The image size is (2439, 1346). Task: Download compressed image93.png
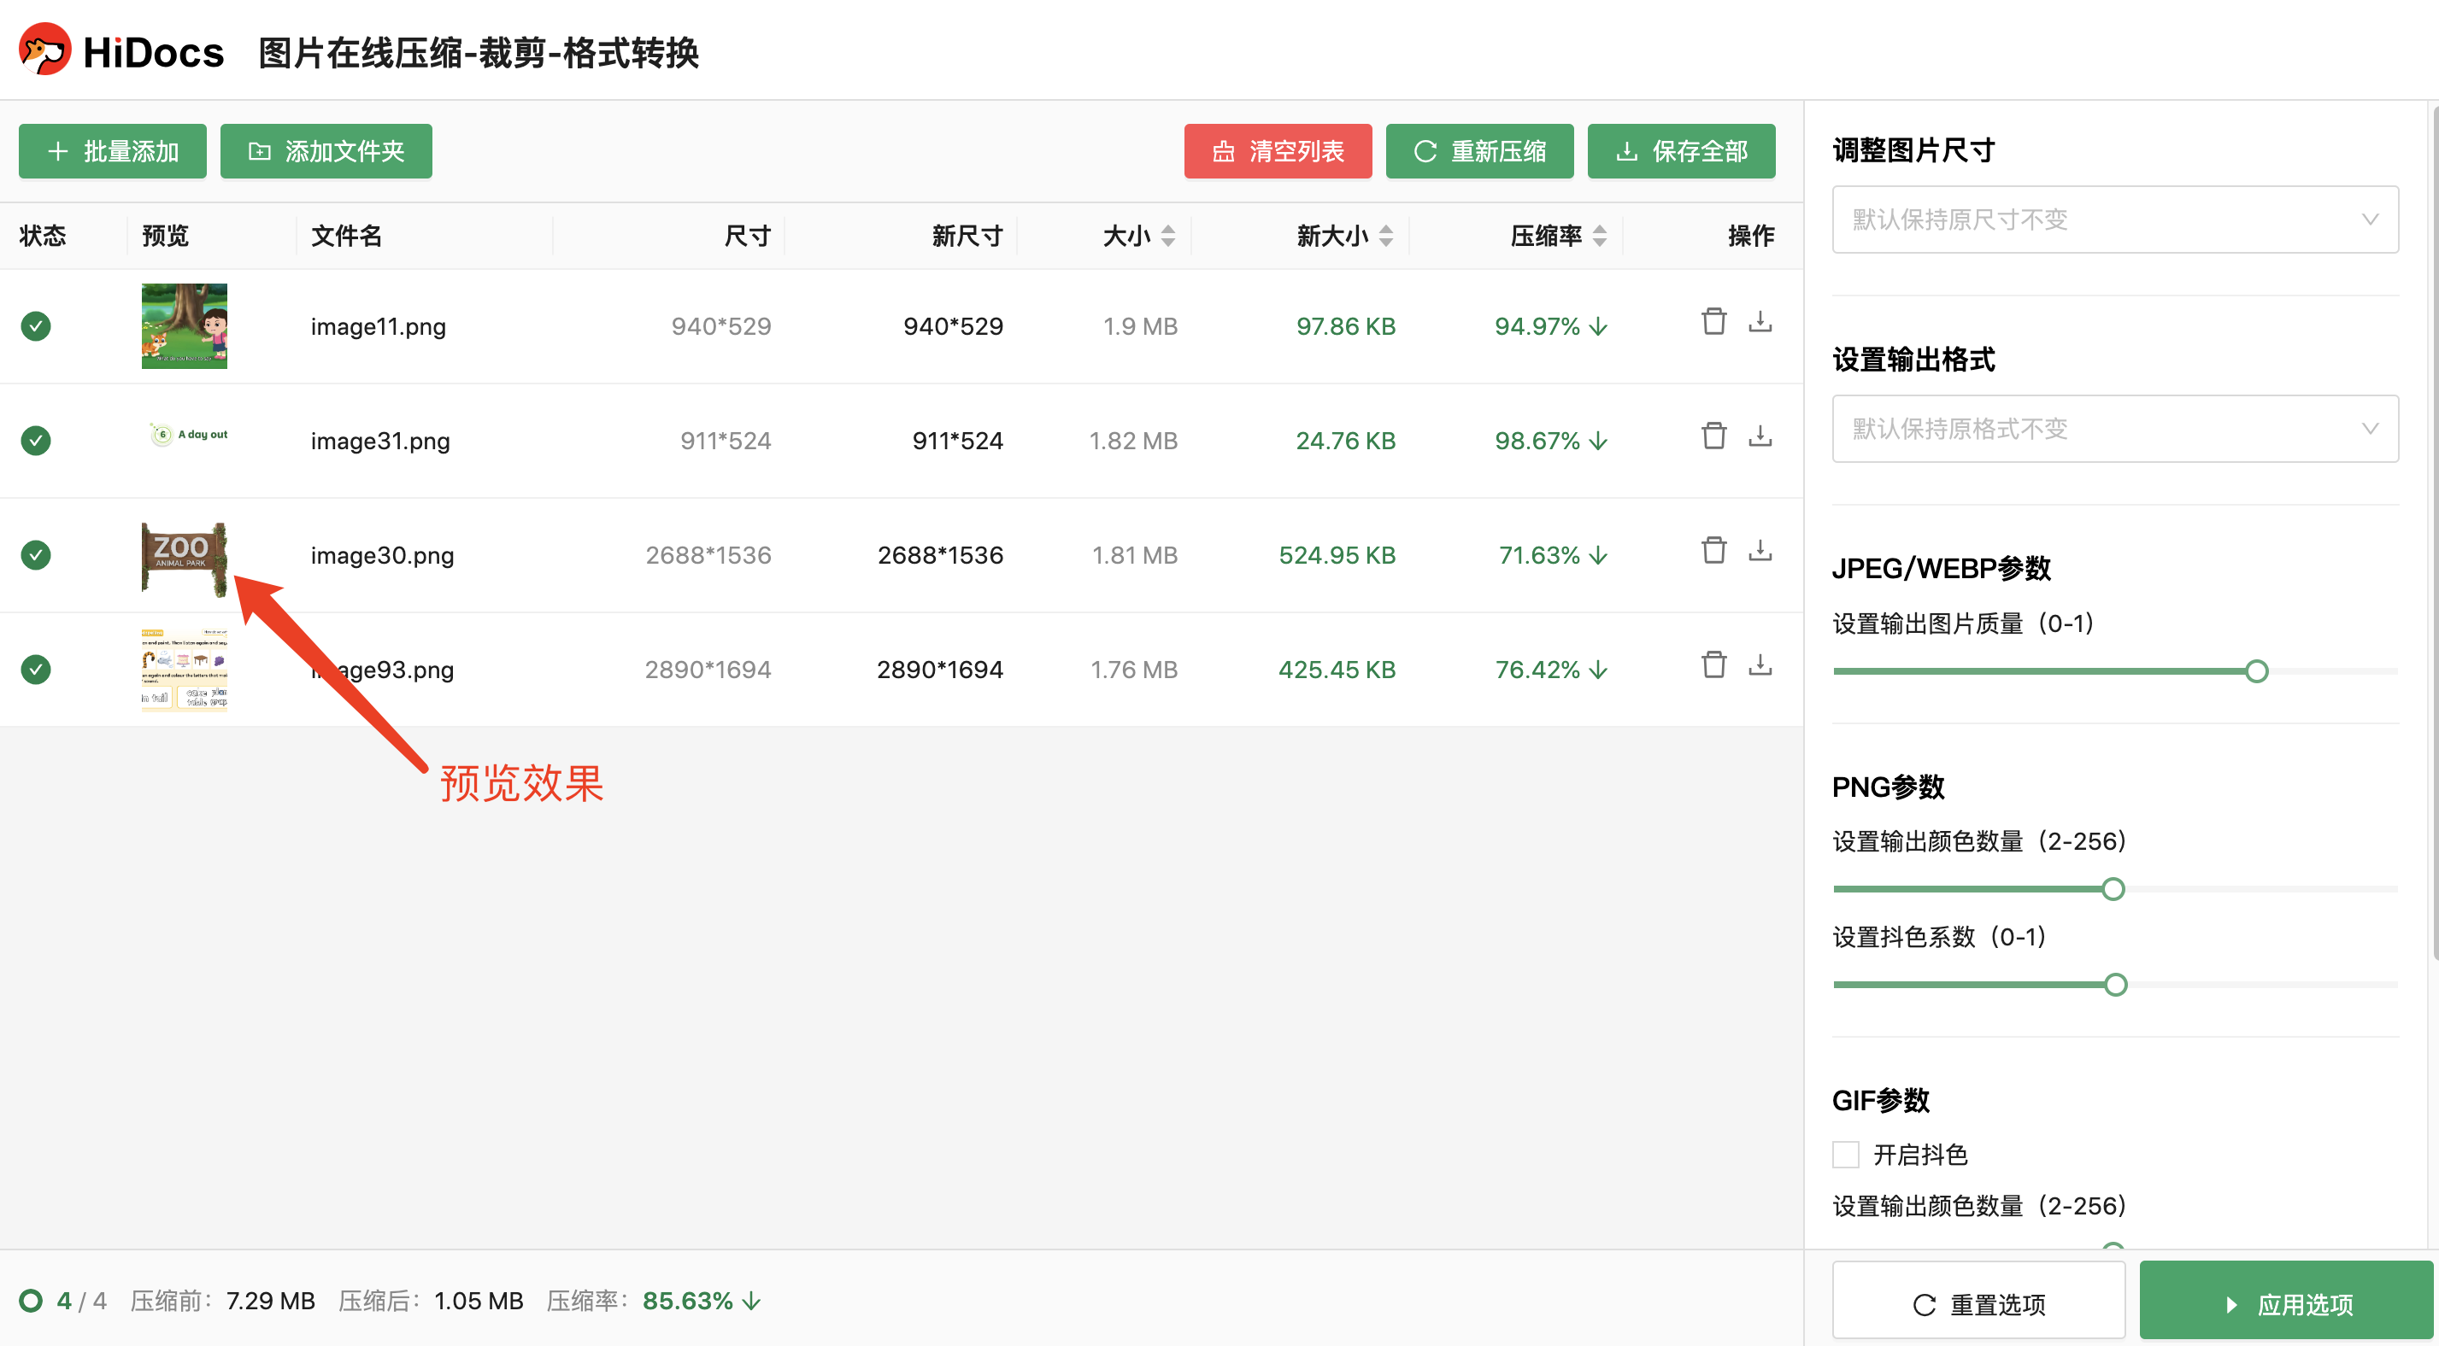click(1760, 665)
